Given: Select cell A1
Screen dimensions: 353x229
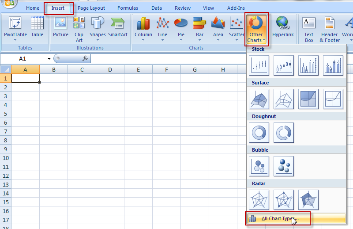Looking at the screenshot, I should [26, 78].
